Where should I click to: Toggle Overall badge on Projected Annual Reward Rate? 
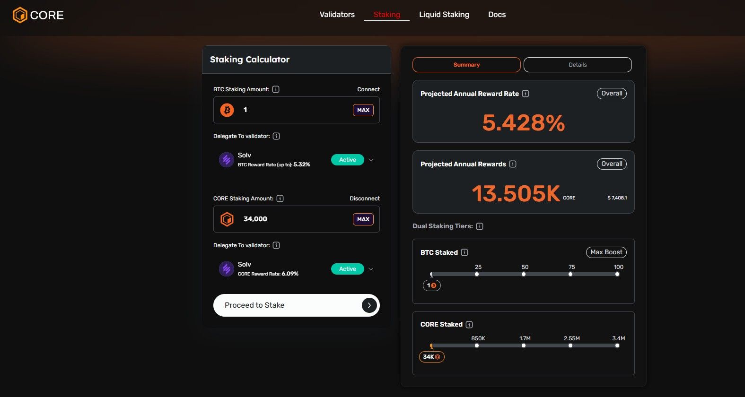[x=612, y=94]
